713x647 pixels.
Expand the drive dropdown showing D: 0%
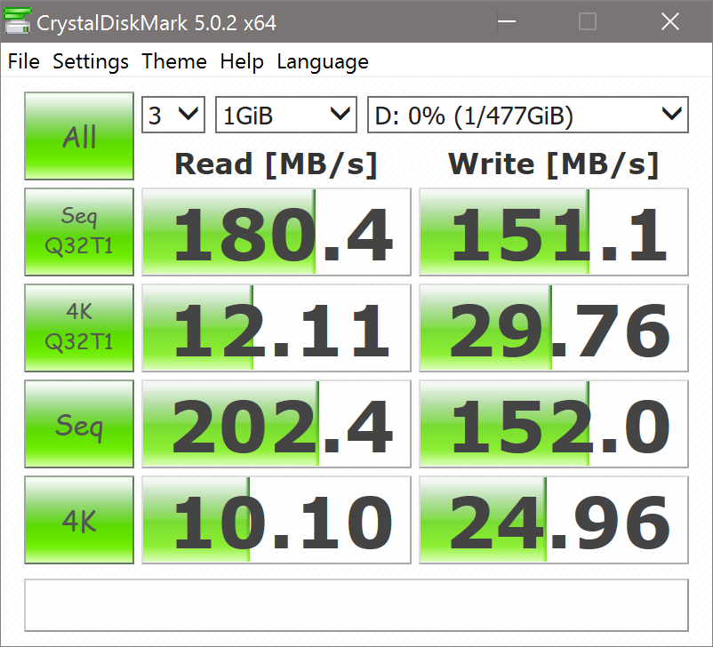click(528, 115)
